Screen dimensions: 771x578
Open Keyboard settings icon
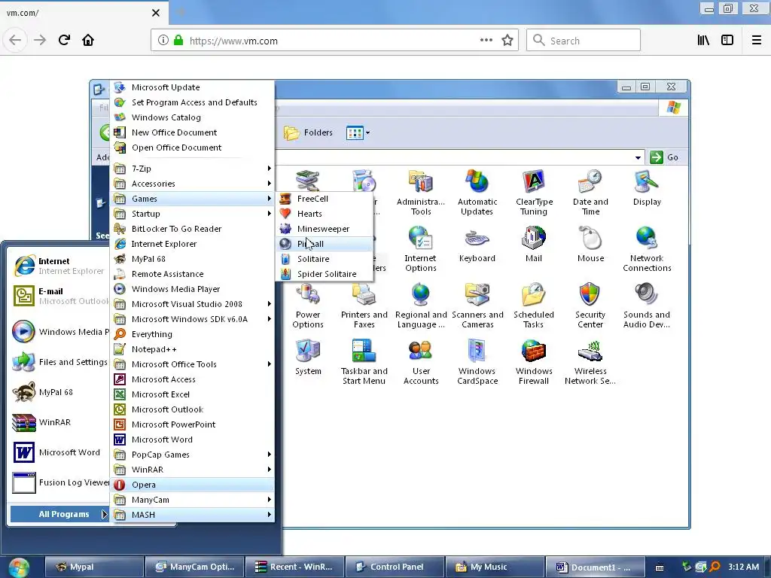click(477, 245)
